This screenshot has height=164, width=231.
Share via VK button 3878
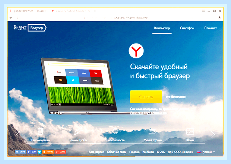tap(20, 152)
